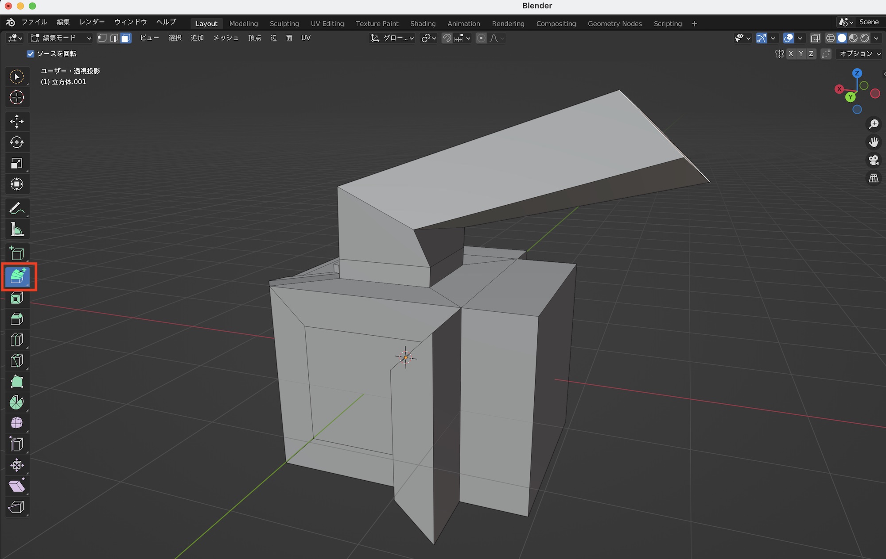This screenshot has width=886, height=559.
Task: Click the camera view icon
Action: click(x=874, y=160)
